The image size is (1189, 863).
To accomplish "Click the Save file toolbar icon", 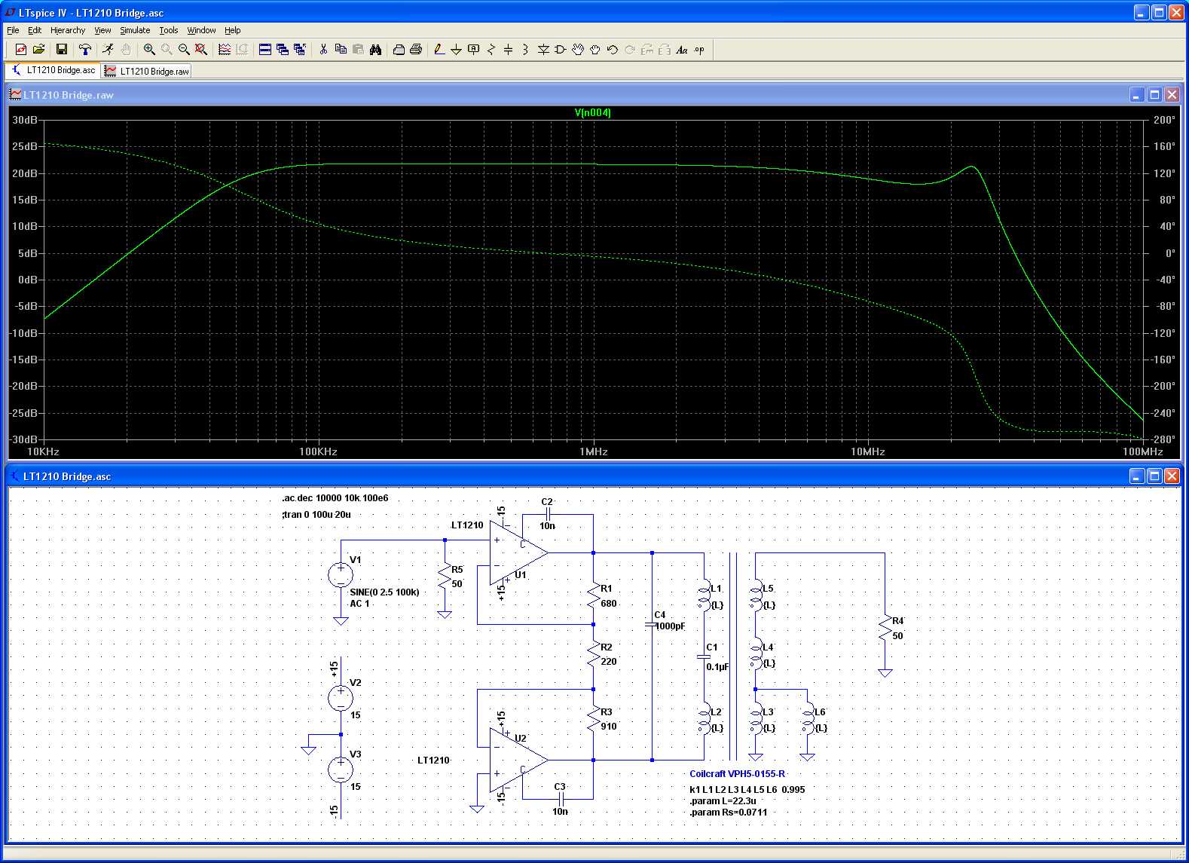I will pos(62,50).
